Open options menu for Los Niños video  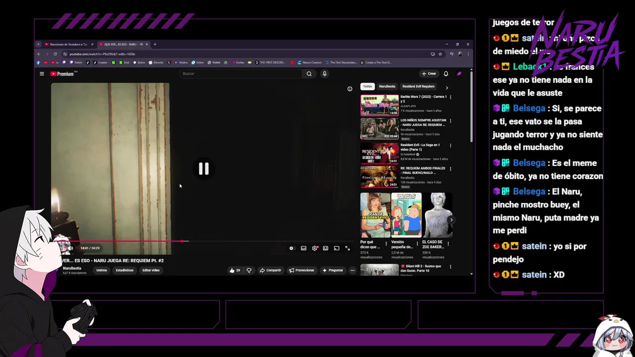coord(450,121)
